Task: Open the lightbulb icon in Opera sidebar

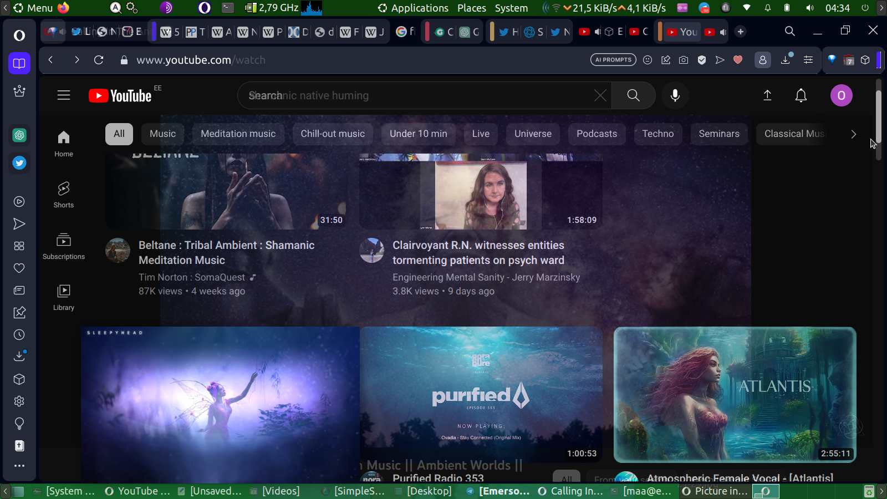Action: (19, 424)
